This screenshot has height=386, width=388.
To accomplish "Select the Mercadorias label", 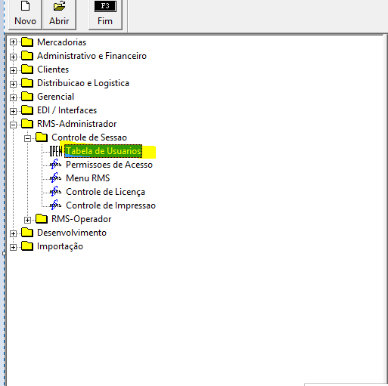I will tap(62, 42).
